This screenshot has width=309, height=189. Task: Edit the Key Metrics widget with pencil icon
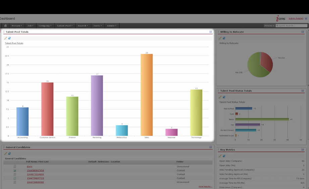220,156
